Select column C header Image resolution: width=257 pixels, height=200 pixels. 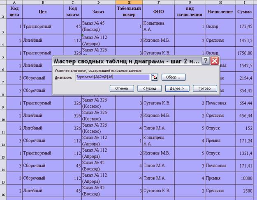pos(73,2)
